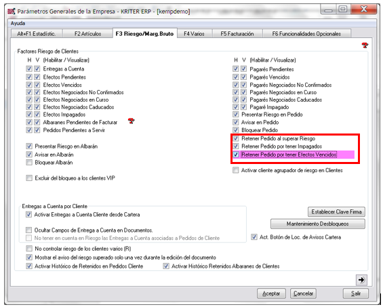
Task: Enable the Bloquear Albarán checkbox
Action: [x=29, y=163]
